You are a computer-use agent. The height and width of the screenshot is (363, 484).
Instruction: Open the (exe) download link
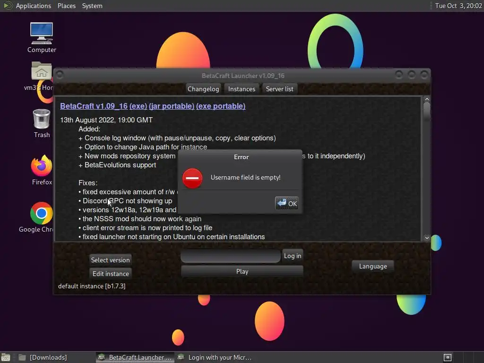pos(138,106)
